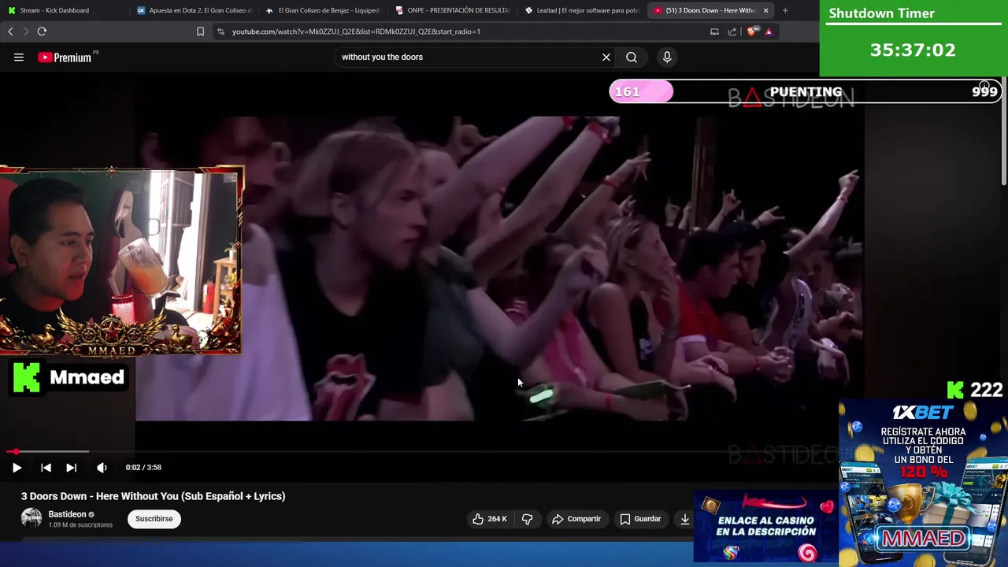Like the video with 264 K likes

click(x=489, y=519)
